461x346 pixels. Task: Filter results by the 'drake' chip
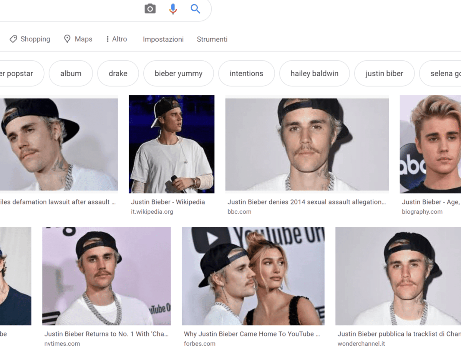pyautogui.click(x=118, y=73)
